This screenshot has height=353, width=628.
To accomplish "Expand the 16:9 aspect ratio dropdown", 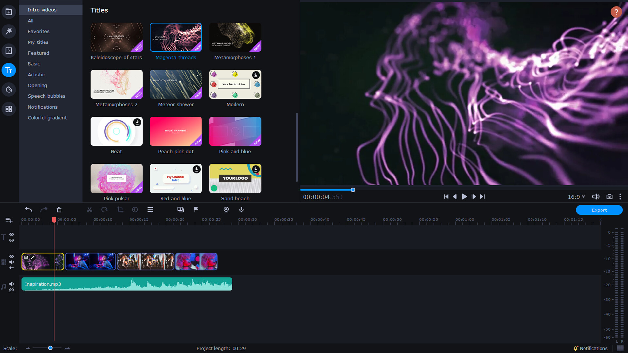I will 576,197.
